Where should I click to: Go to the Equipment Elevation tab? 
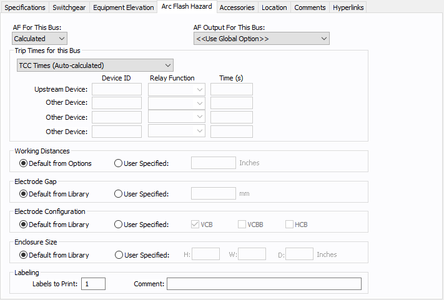tap(124, 7)
